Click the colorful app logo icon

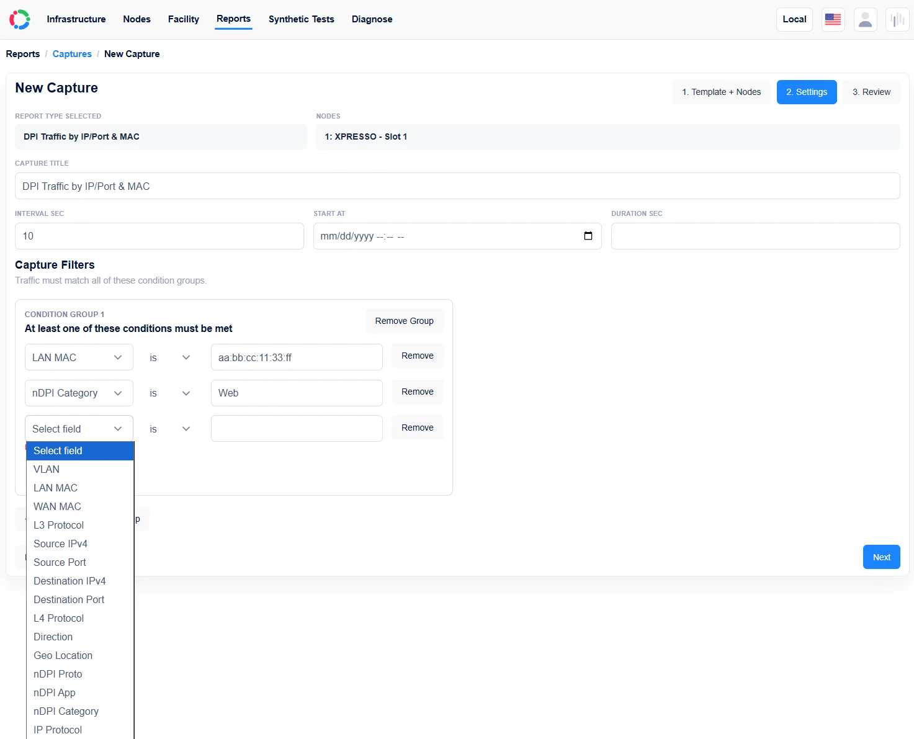pos(19,19)
